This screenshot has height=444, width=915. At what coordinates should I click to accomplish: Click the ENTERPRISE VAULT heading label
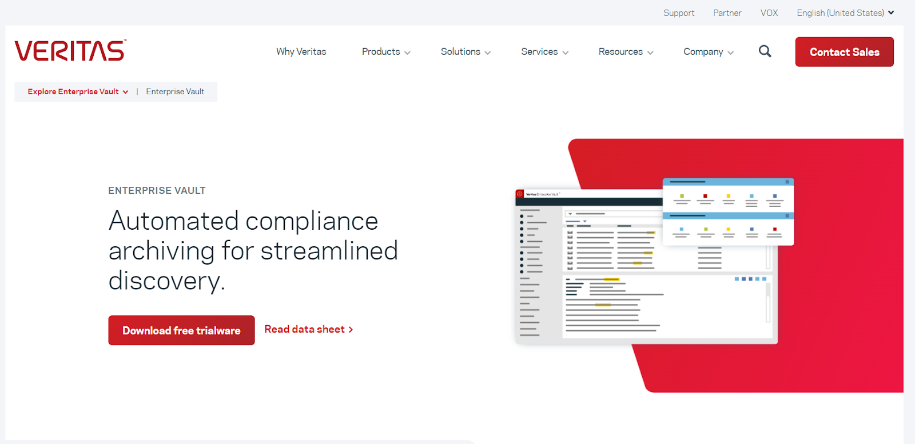[157, 190]
